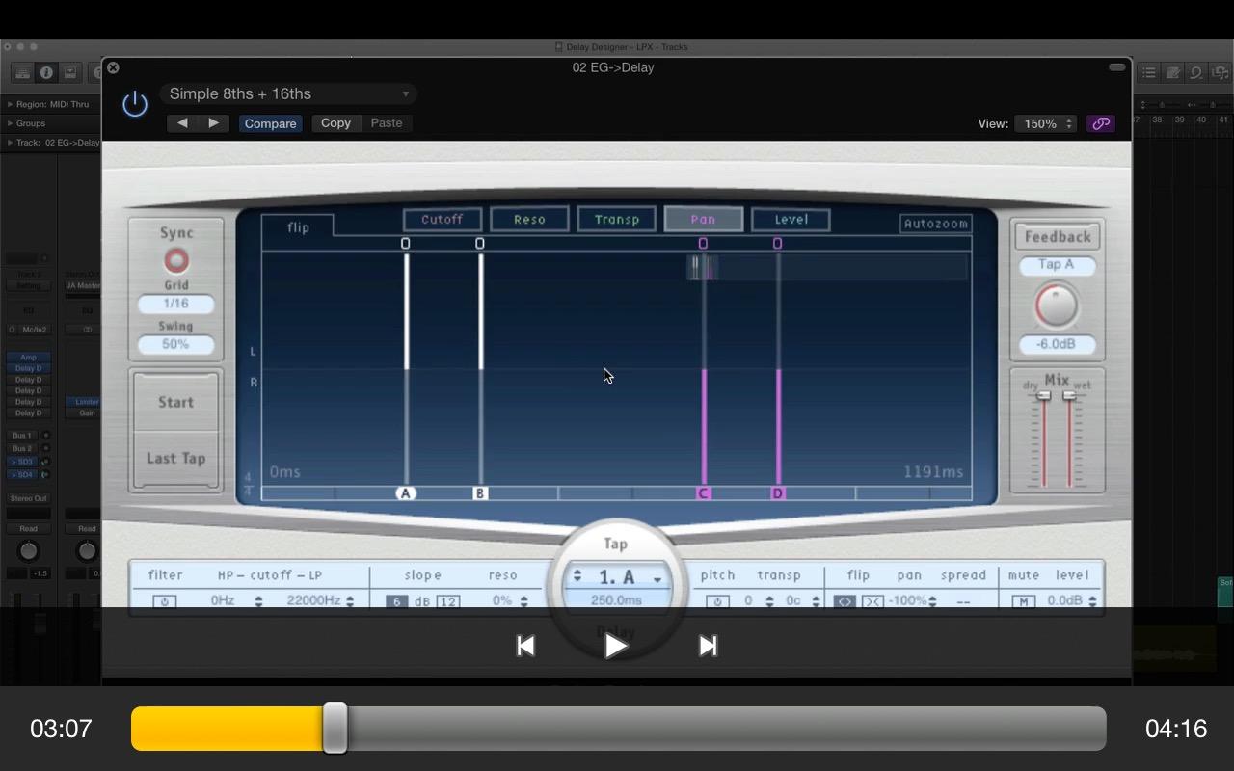Select tap A handle on the timeline
Viewport: 1234px width, 771px height.
[x=406, y=493]
